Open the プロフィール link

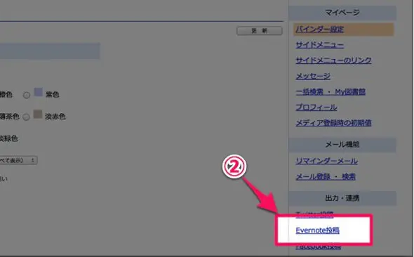(316, 107)
